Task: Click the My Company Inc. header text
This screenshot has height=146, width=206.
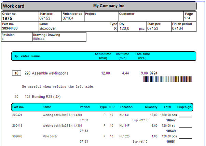Action: [109, 6]
